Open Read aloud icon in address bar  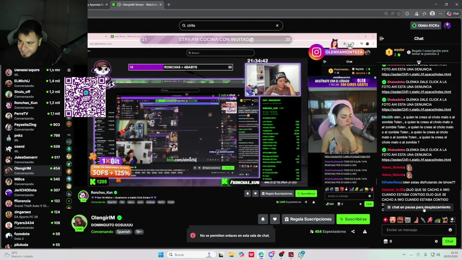tap(393, 14)
